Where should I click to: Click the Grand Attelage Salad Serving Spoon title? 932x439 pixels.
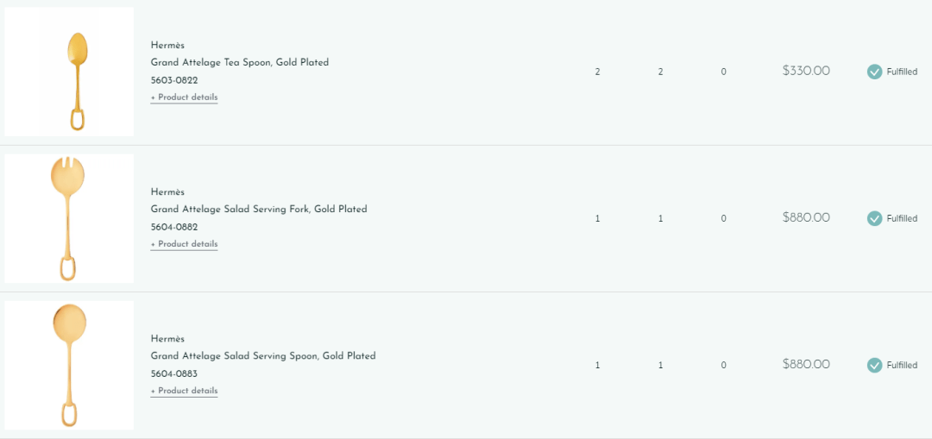coord(262,355)
